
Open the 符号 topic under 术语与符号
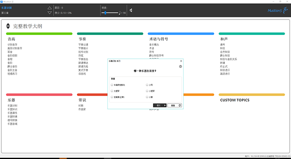[152, 52]
